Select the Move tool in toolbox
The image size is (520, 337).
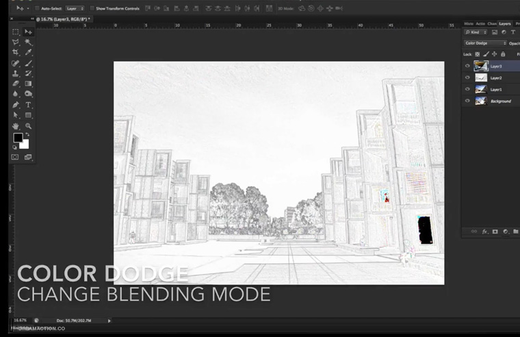(x=28, y=32)
